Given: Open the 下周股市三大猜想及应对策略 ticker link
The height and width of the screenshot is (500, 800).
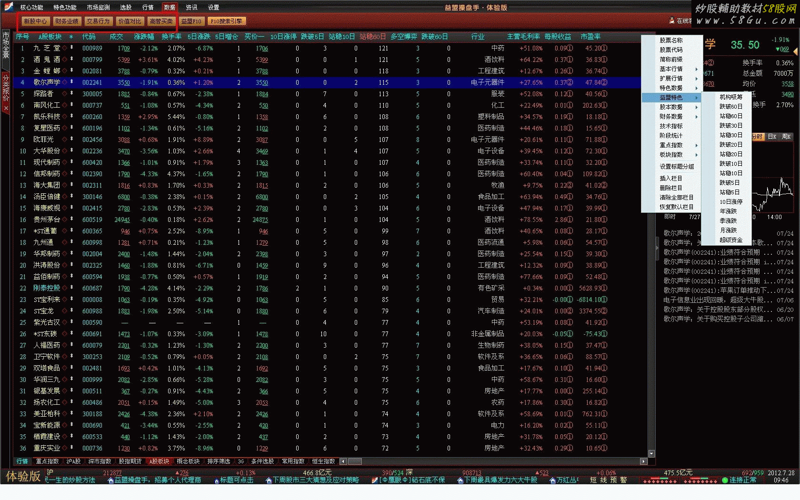Looking at the screenshot, I should (316, 480).
